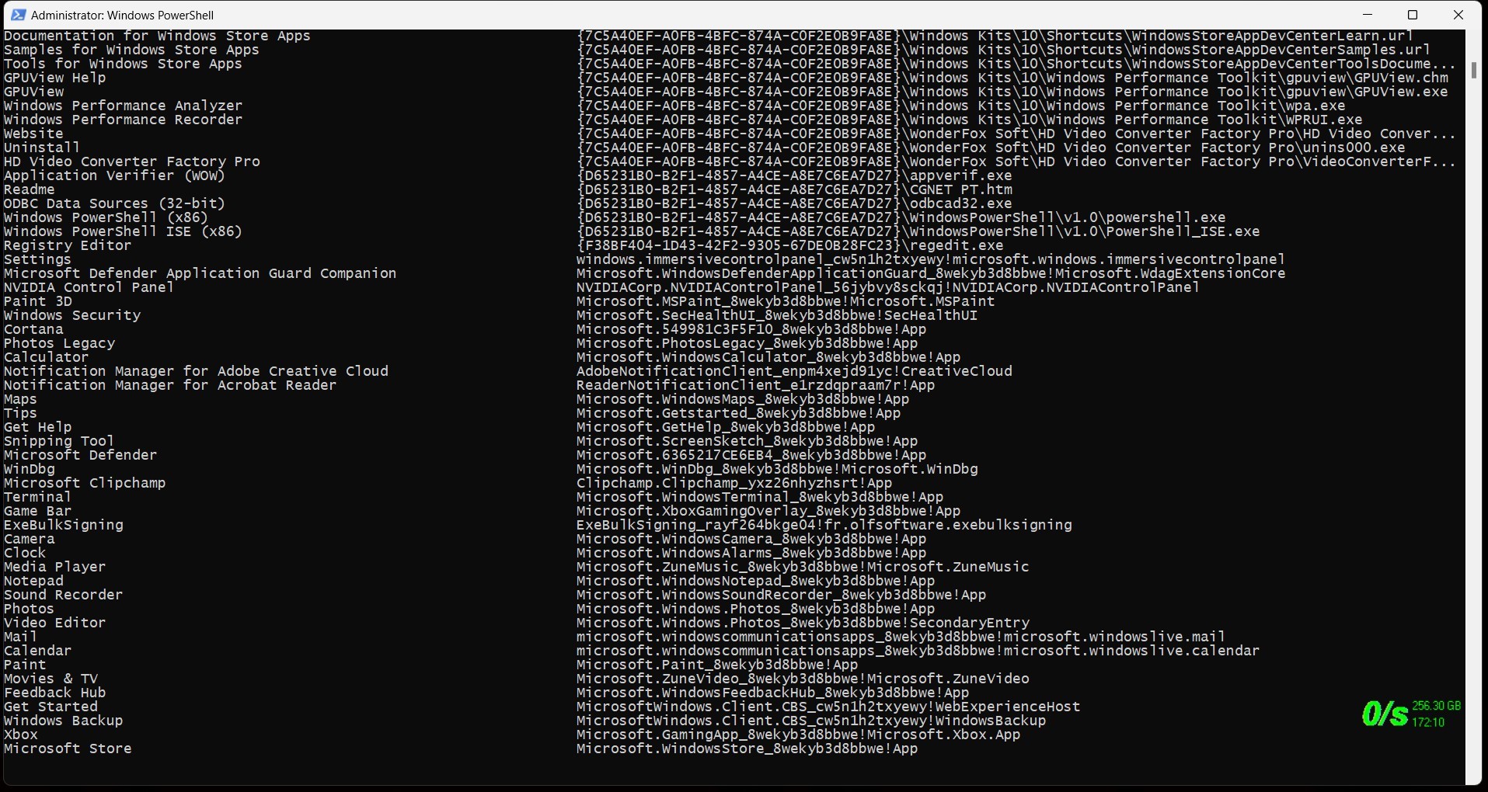Select the Microsoft.WindowsStore AppID text
Screen dimensions: 1488x792
pyautogui.click(x=747, y=749)
